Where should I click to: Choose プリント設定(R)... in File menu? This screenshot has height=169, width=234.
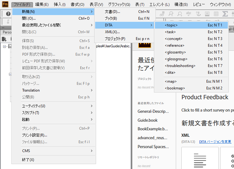coord(34,135)
